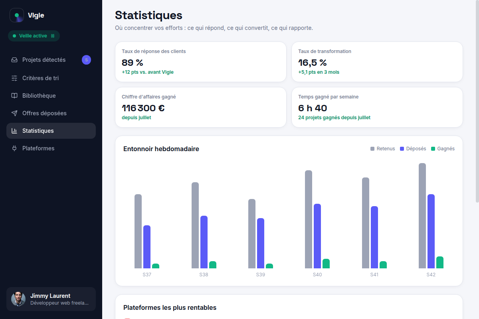Toggle Gagnés series in chart legend
Image resolution: width=479 pixels, height=319 pixels.
(443, 149)
